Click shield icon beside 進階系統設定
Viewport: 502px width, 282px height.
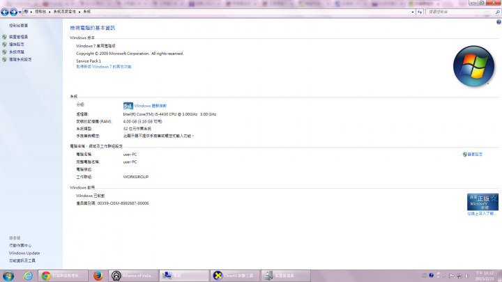4,59
